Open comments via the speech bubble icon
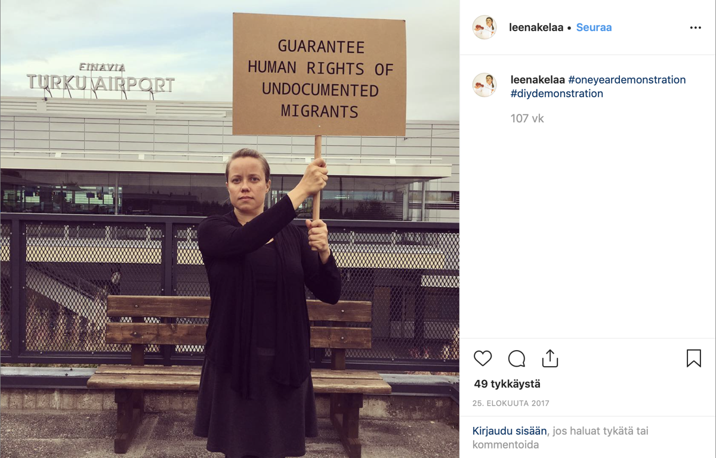This screenshot has height=458, width=716. click(x=517, y=358)
